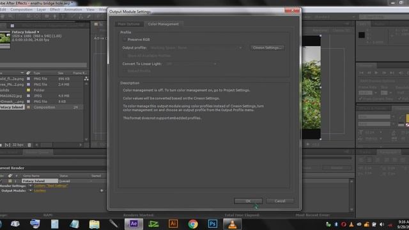Select the Zoom tool in After Effects toolbar
This screenshot has height=230, width=409.
tap(11, 17)
